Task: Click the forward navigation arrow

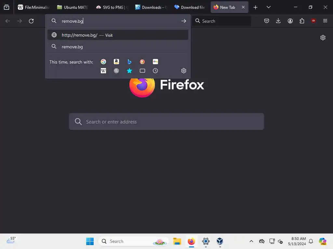Action: [20, 21]
